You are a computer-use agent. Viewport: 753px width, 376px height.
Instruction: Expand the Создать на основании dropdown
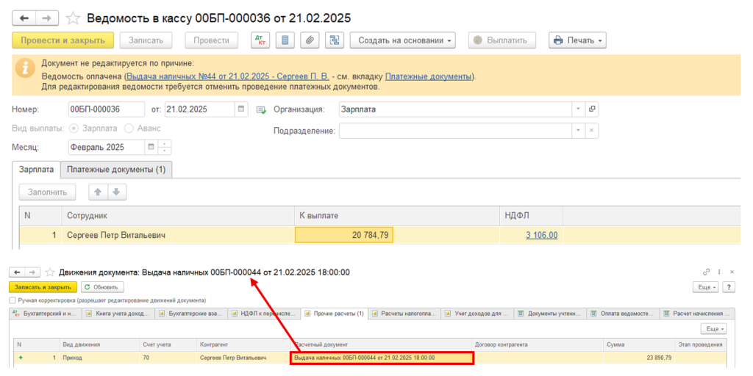(x=402, y=40)
